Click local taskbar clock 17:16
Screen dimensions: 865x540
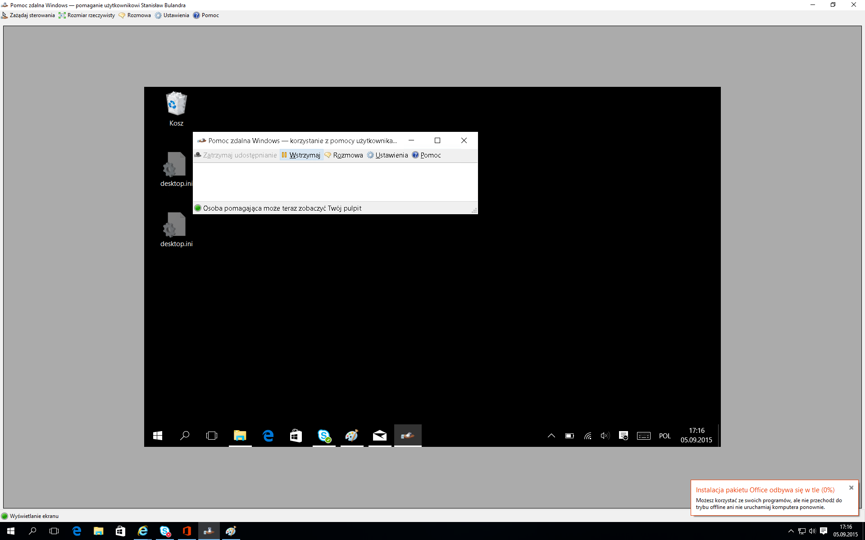[x=845, y=531]
